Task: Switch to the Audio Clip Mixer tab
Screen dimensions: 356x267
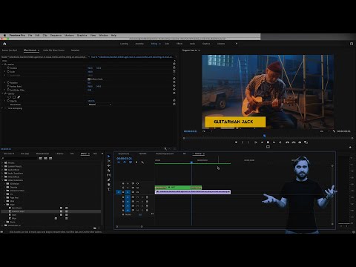Action: coord(53,50)
